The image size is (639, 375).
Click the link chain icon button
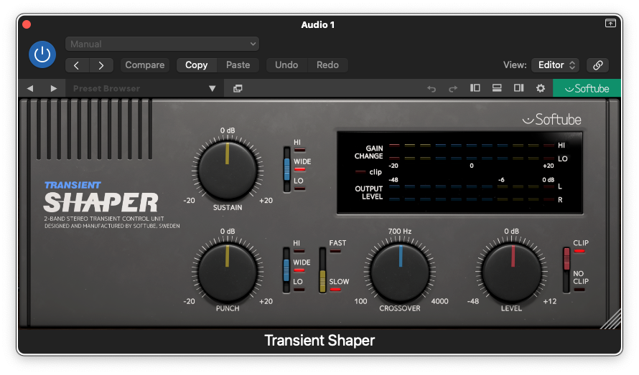[x=598, y=65]
